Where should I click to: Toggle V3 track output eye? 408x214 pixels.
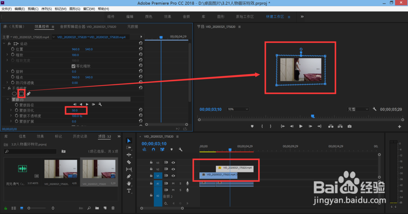(x=173, y=163)
